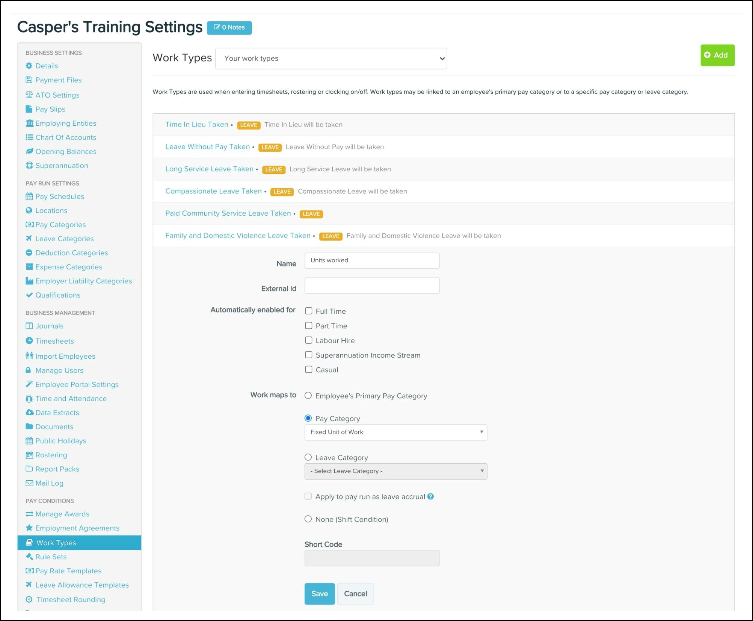
Task: Click the airplane icon for Leave Categories
Action: (29, 239)
